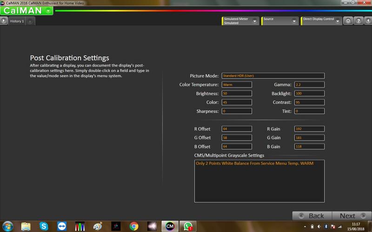Open WhatsApp from the taskbar
Viewport: 372px width, 232px height.
click(x=188, y=226)
